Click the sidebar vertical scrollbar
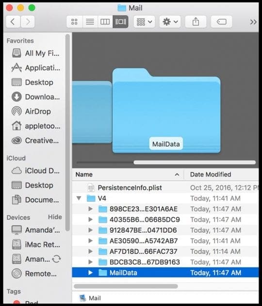The width and height of the screenshot is (262, 306). pos(67,133)
